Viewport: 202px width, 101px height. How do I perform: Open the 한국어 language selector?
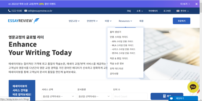pyautogui.click(x=183, y=11)
